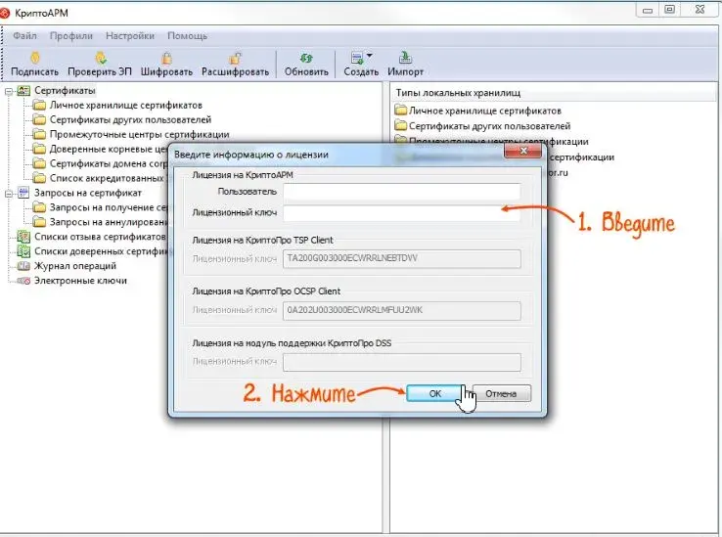The image size is (722, 537).
Task: Open the Создать dropdown arrow
Action: (369, 56)
